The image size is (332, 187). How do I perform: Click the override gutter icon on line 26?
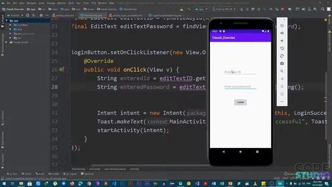[x=61, y=69]
